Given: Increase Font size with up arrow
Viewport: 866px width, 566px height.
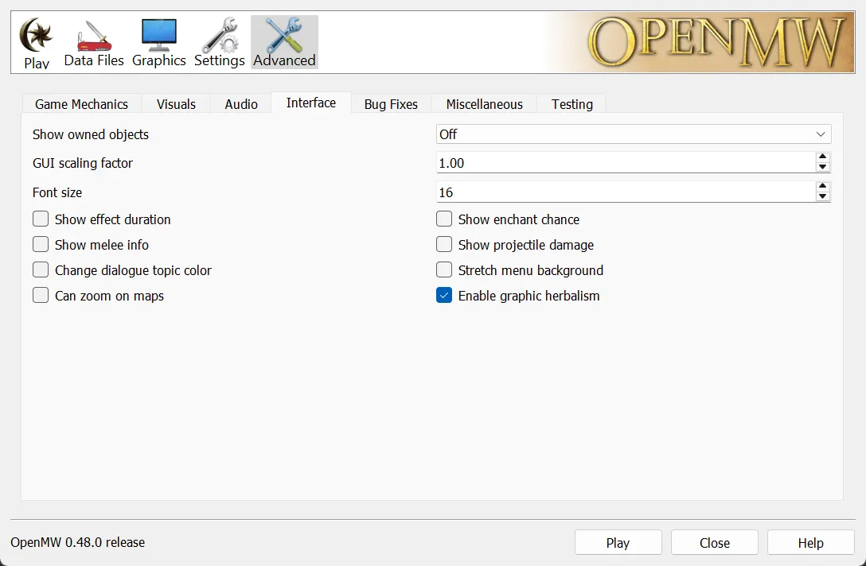Looking at the screenshot, I should (823, 187).
